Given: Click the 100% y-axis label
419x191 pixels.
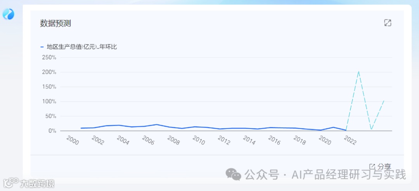Looking at the screenshot, I should tap(49, 102).
